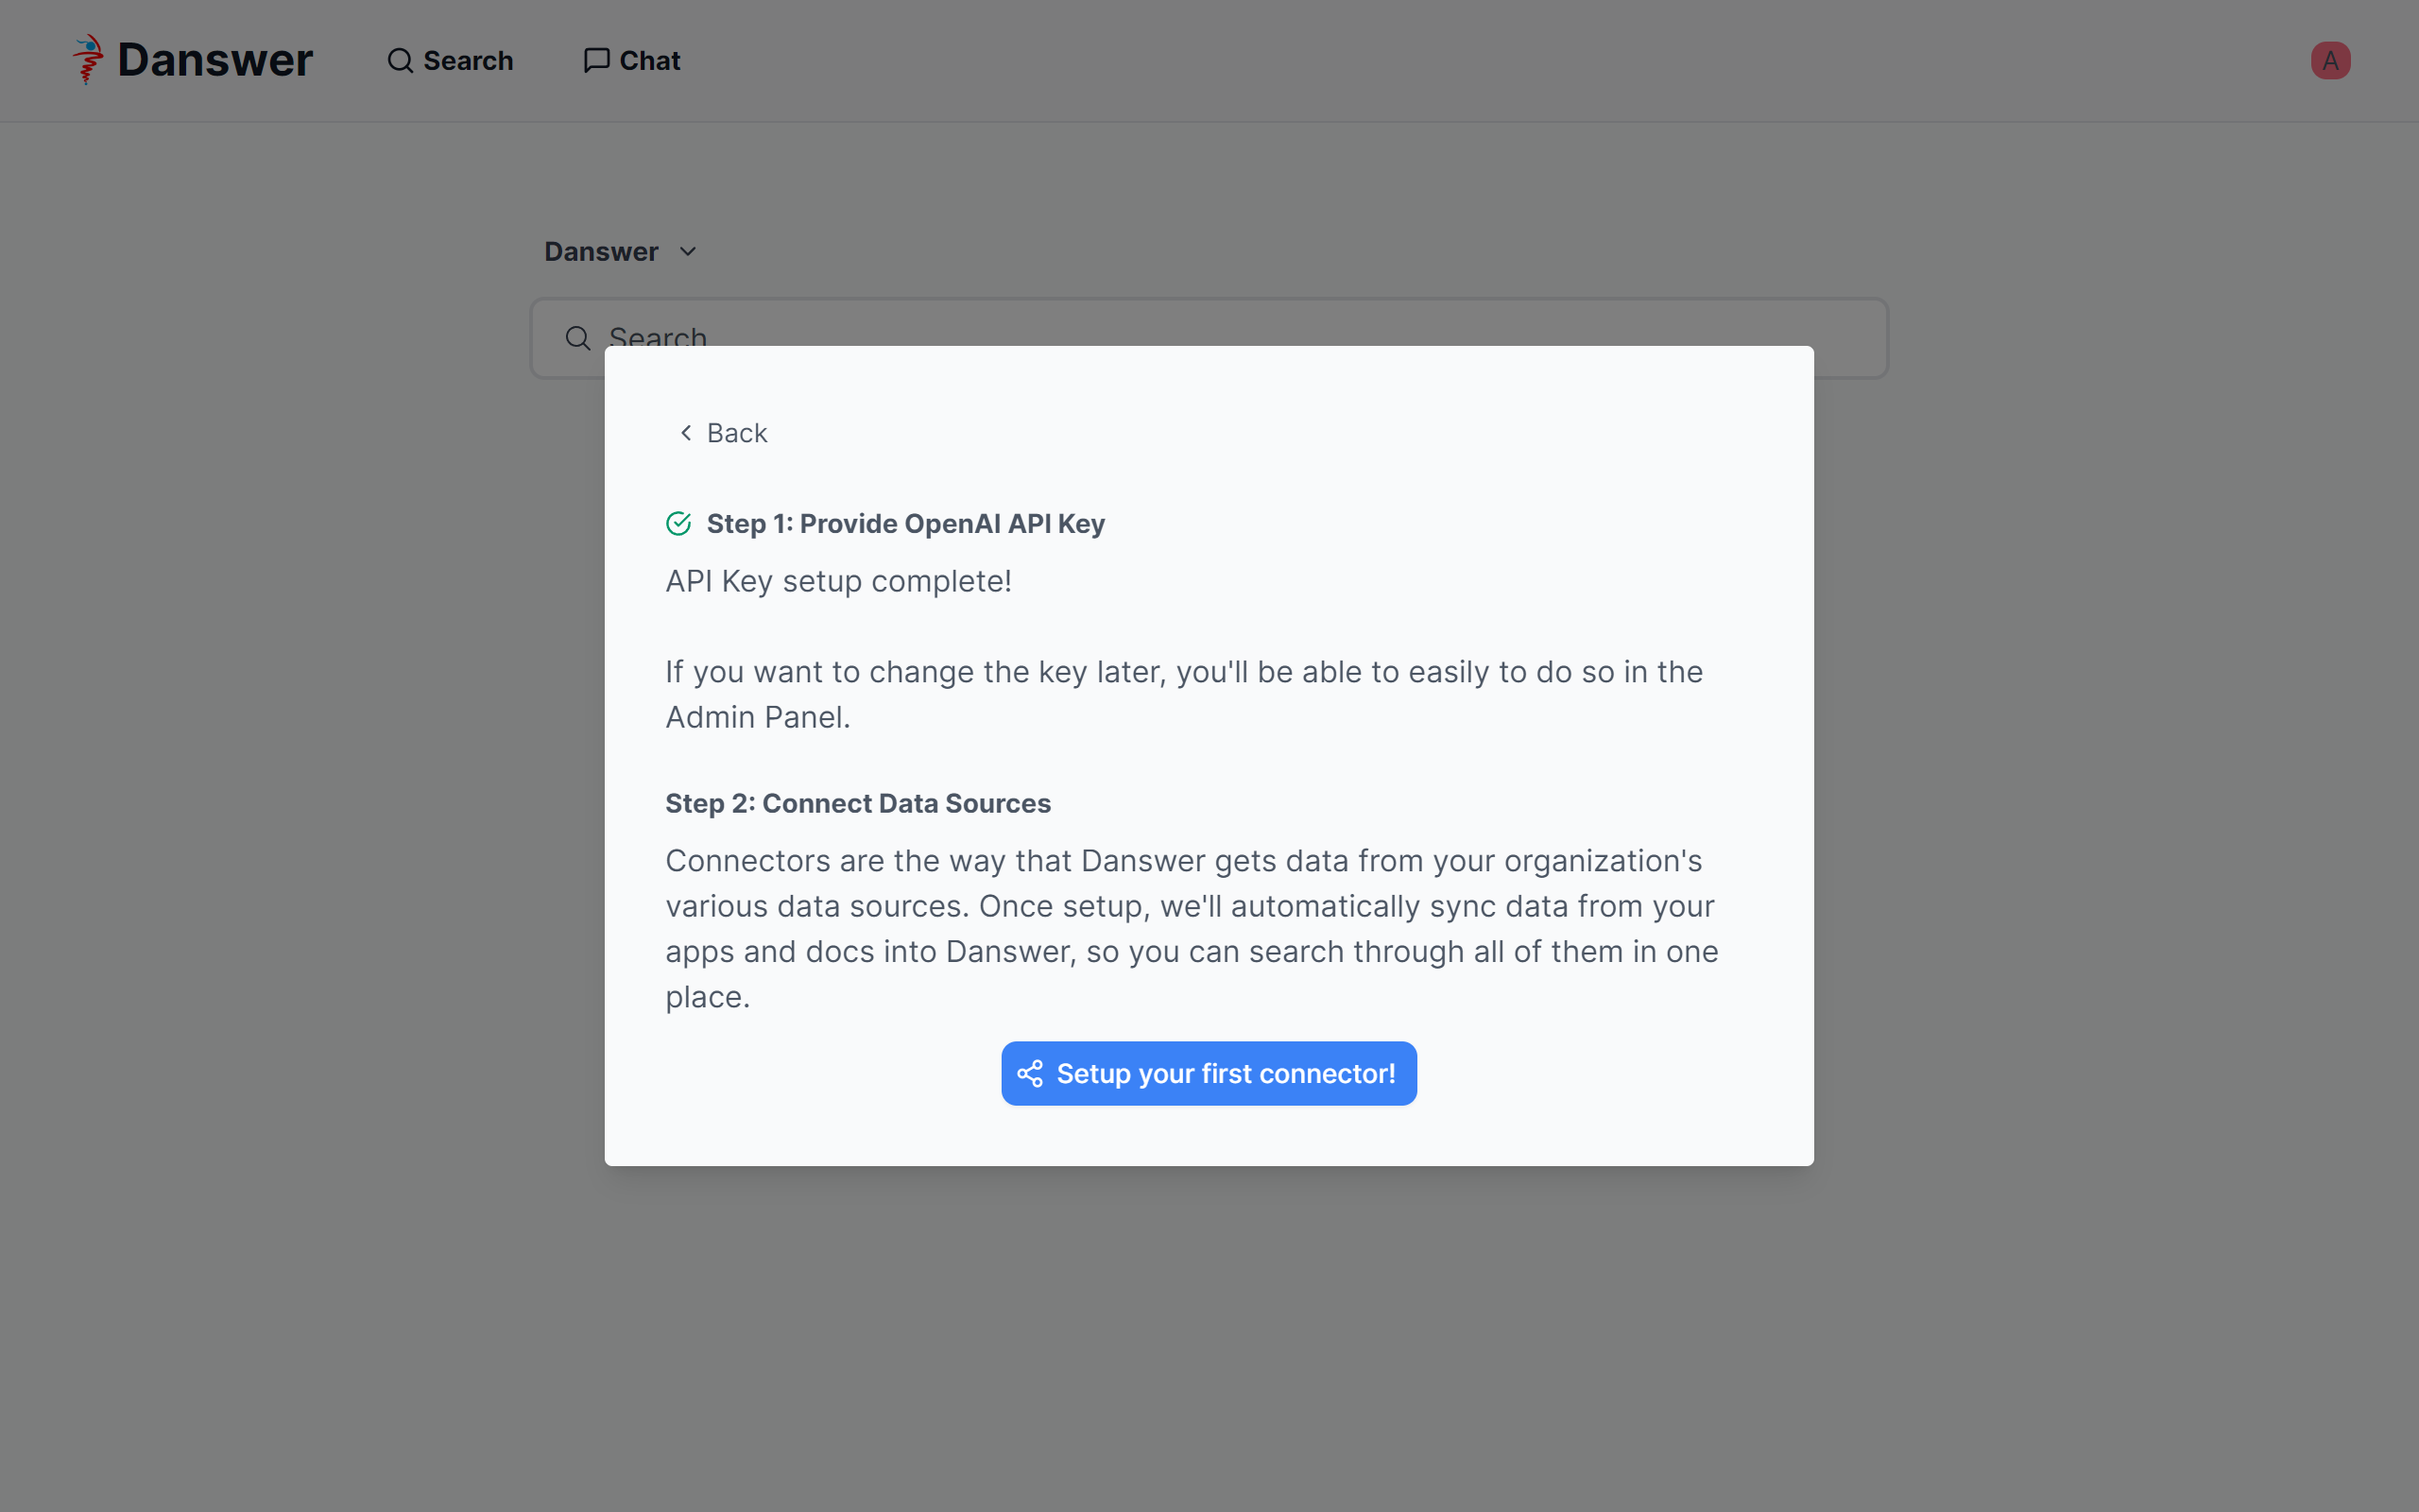Open the user avatar "A" menu
This screenshot has height=1512, width=2419.
[2329, 61]
